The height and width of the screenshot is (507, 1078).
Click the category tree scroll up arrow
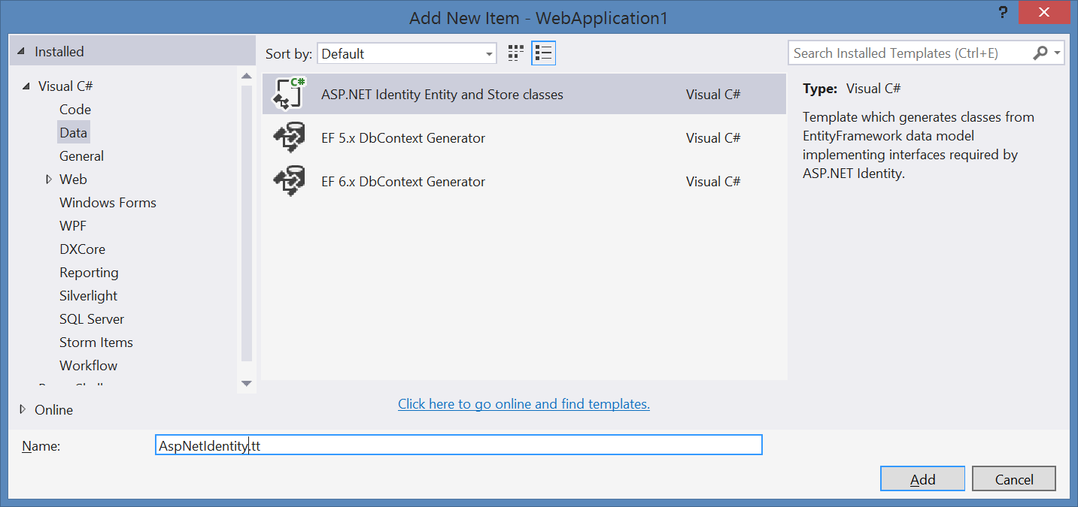point(247,76)
